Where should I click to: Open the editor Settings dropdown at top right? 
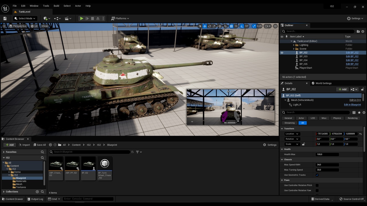tap(355, 18)
